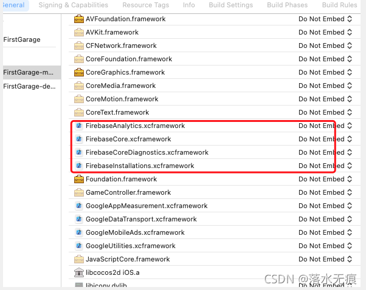366x290 pixels.
Task: Open embed dropdown for AVFoundation.framework
Action: click(x=325, y=19)
